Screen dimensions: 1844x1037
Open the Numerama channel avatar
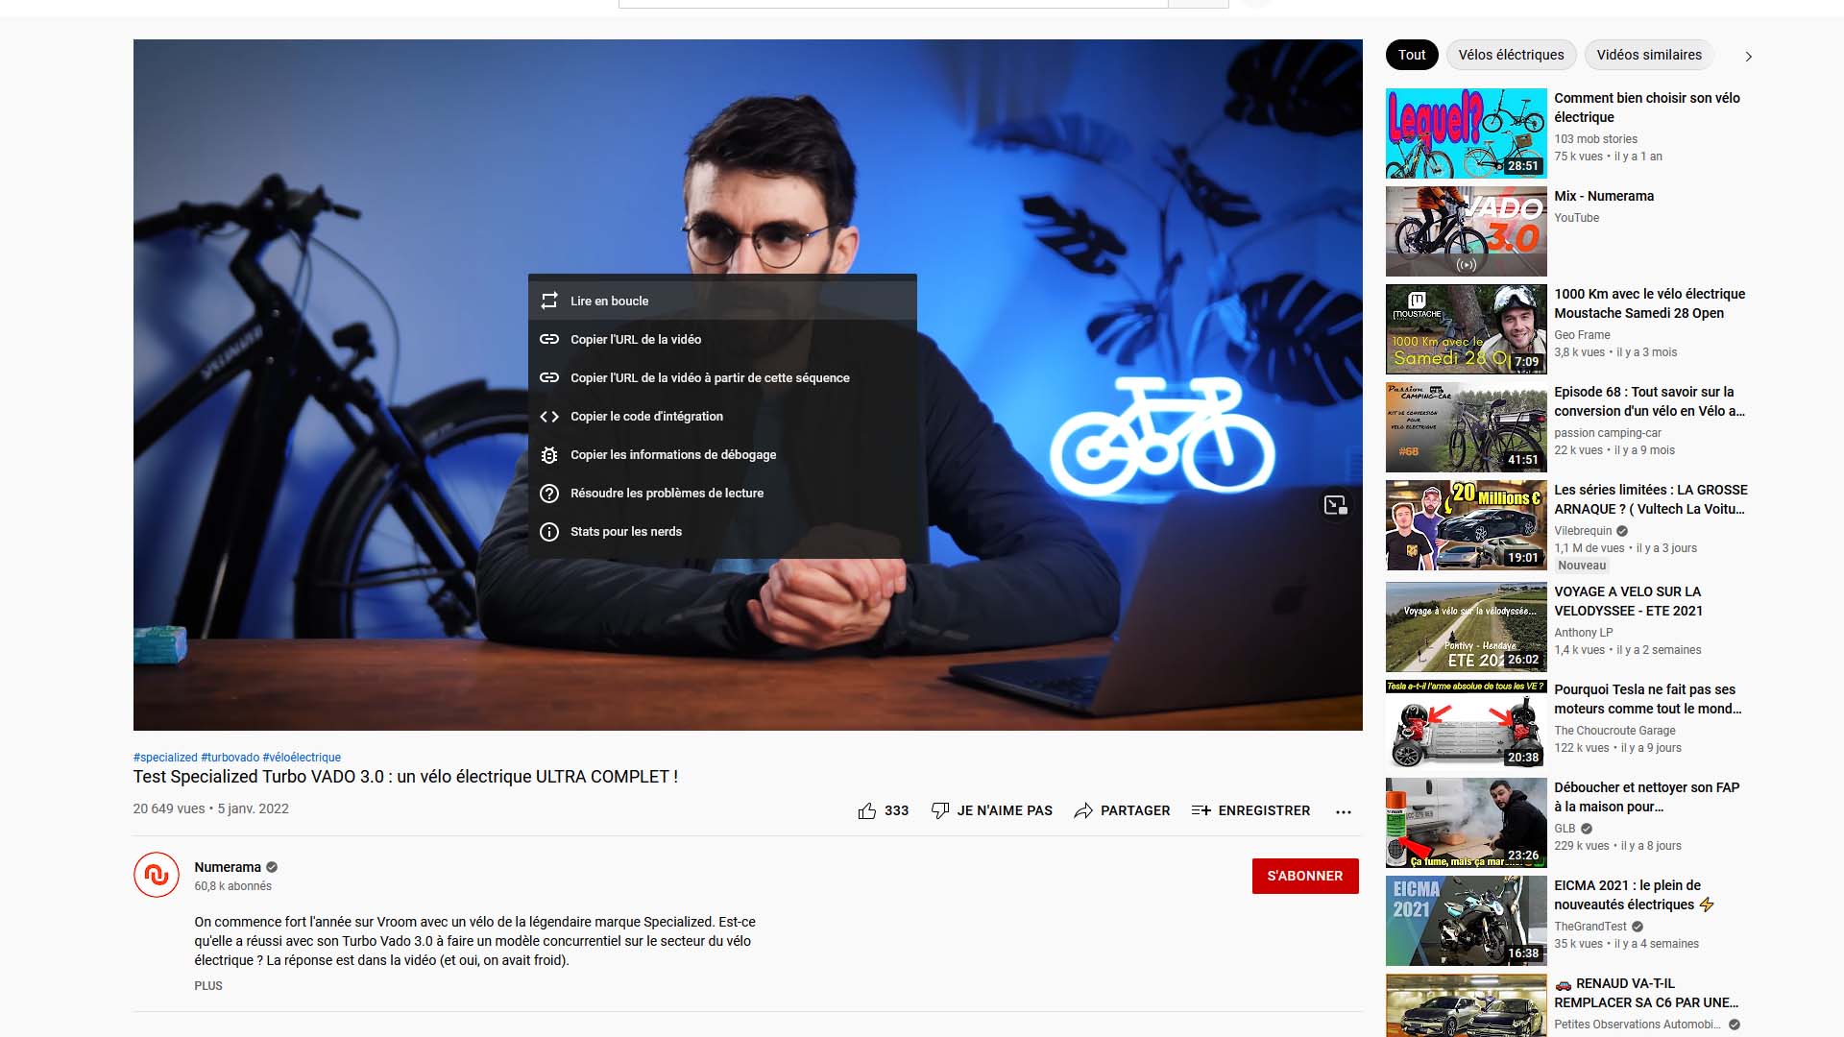pos(157,875)
